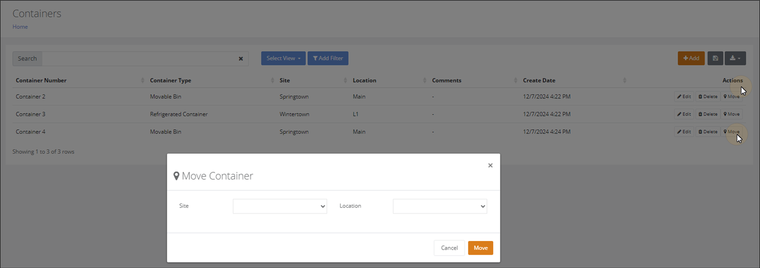Screen dimensions: 760x268
Task: Open the Location dropdown in the dialog
Action: click(440, 206)
